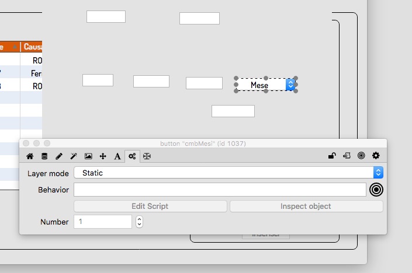Viewport: 412px width, 273px height.
Task: Toggle the inspector lock icon
Action: (x=332, y=156)
